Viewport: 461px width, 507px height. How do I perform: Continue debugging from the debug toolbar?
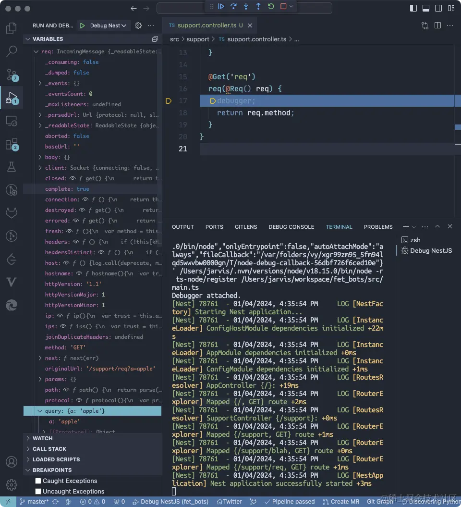pos(221,6)
